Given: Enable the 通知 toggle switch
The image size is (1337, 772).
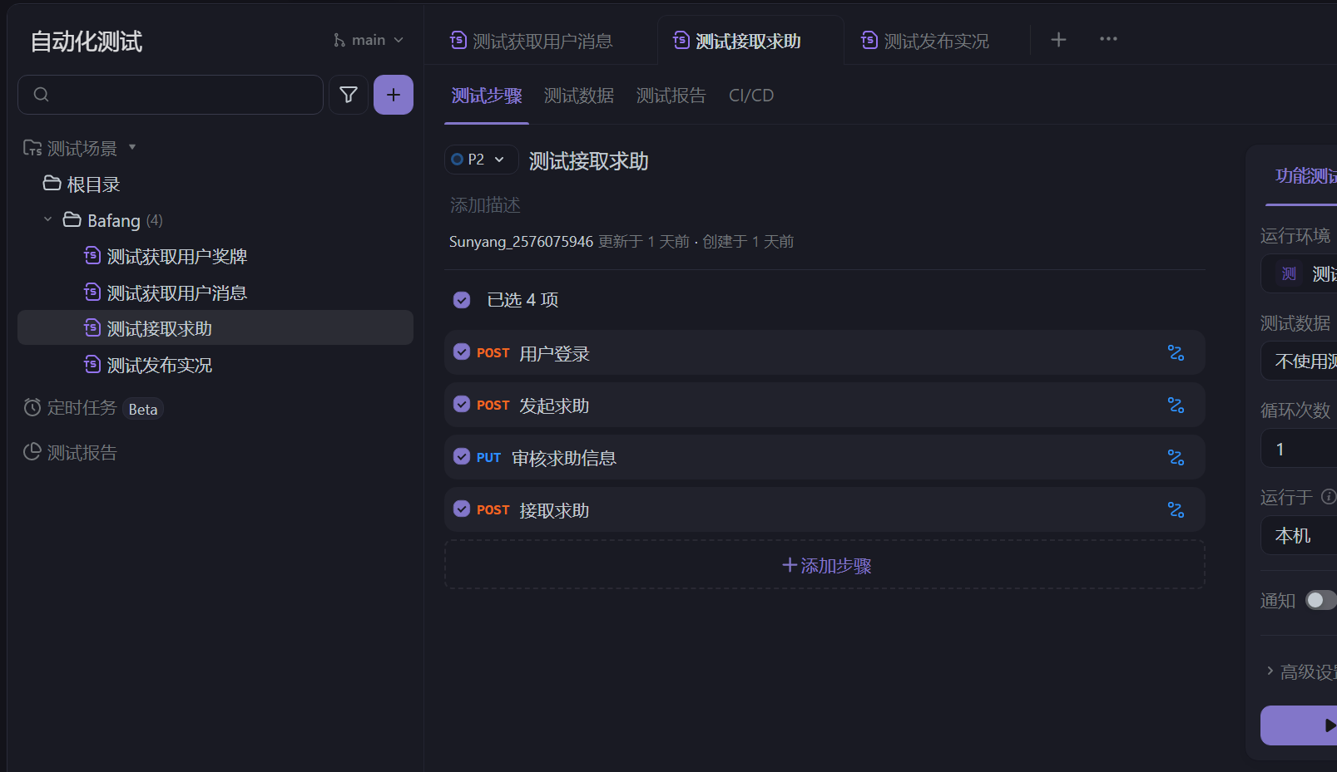Looking at the screenshot, I should click(1321, 600).
